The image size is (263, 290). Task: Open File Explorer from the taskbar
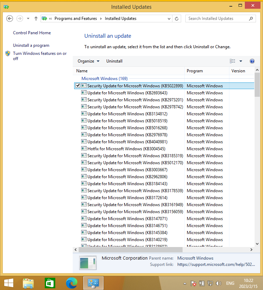click(28, 283)
